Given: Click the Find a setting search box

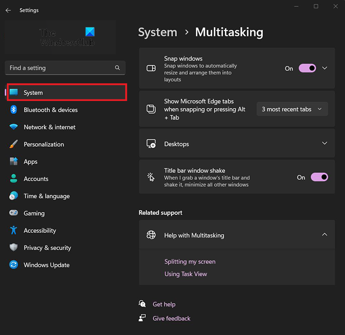Looking at the screenshot, I should click(65, 68).
